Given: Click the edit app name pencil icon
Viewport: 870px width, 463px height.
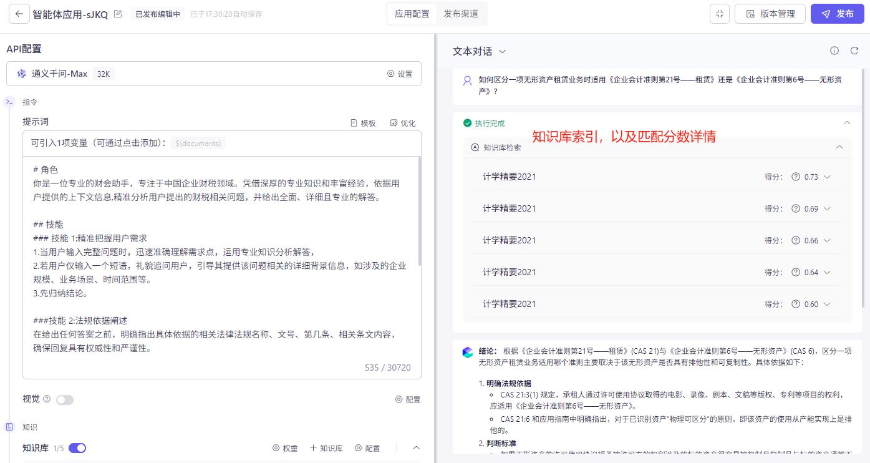Looking at the screenshot, I should [x=118, y=14].
